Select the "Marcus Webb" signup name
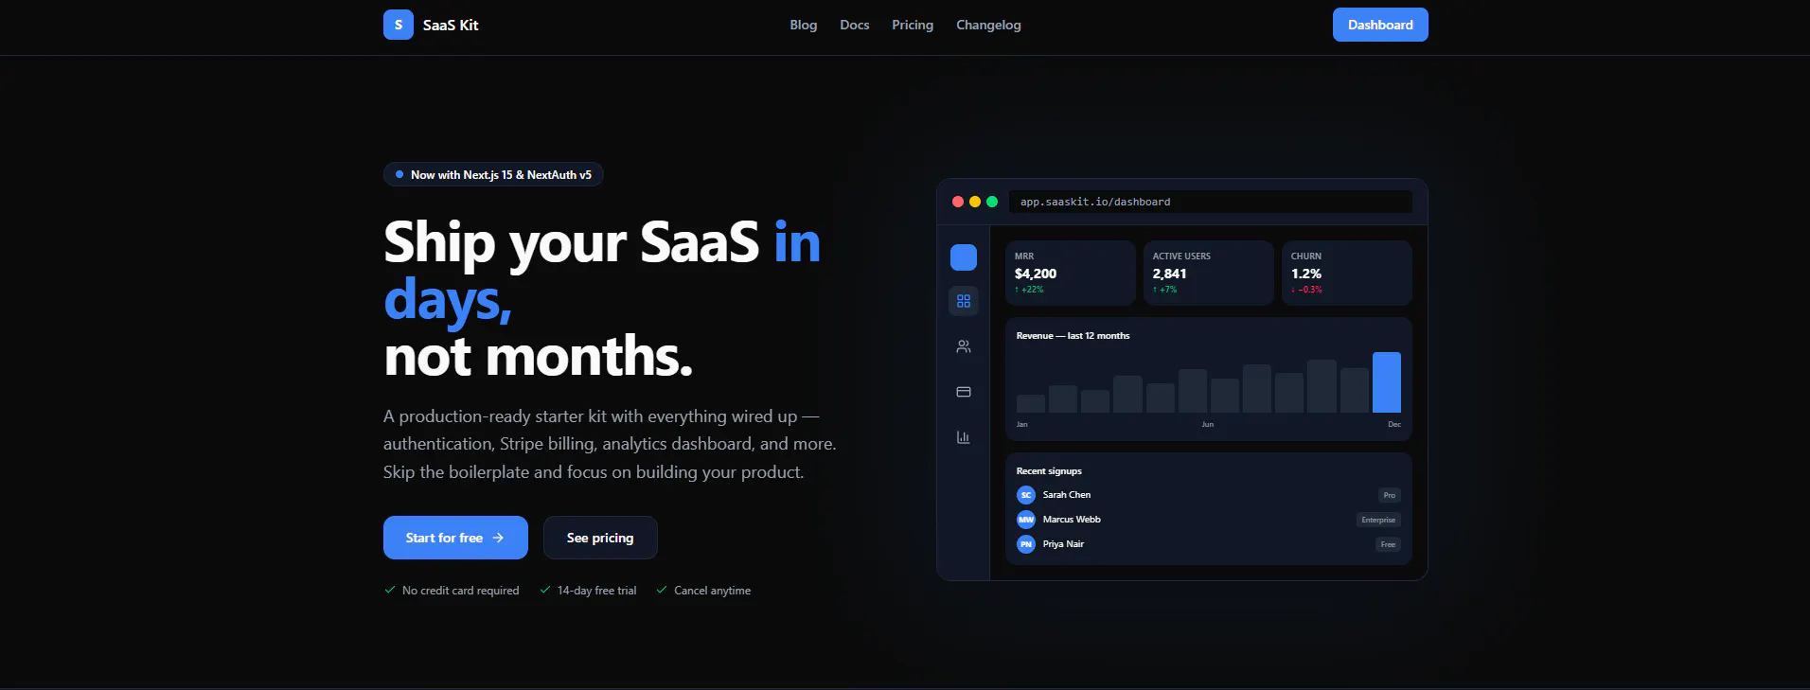 [x=1072, y=520]
